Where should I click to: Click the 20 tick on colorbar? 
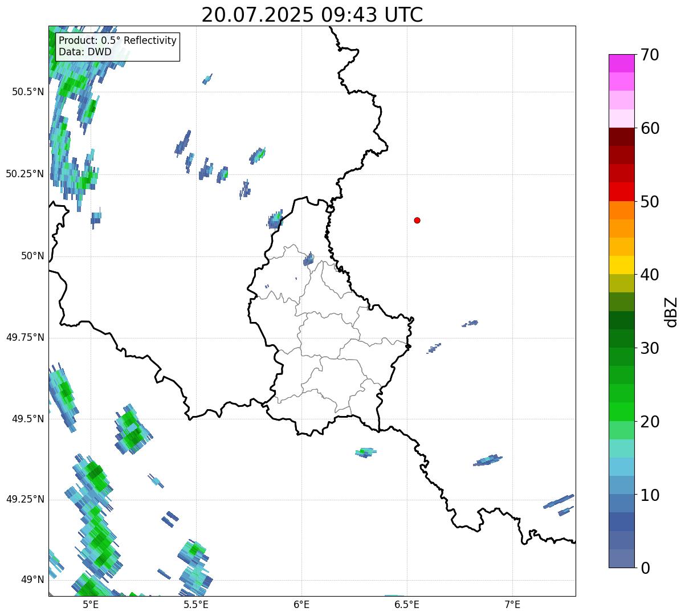click(650, 422)
